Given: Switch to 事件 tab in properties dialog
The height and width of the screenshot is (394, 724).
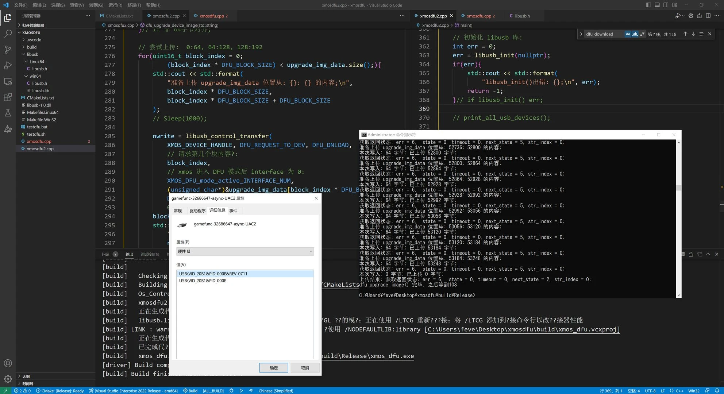Looking at the screenshot, I should pos(233,211).
